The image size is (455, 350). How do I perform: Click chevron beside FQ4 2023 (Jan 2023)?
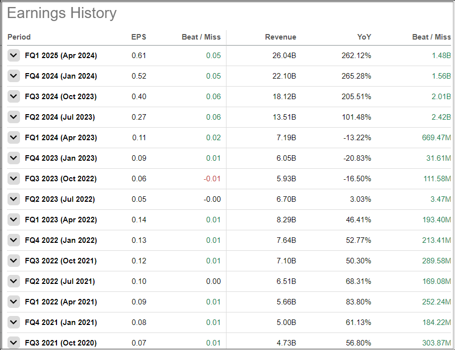tap(13, 158)
